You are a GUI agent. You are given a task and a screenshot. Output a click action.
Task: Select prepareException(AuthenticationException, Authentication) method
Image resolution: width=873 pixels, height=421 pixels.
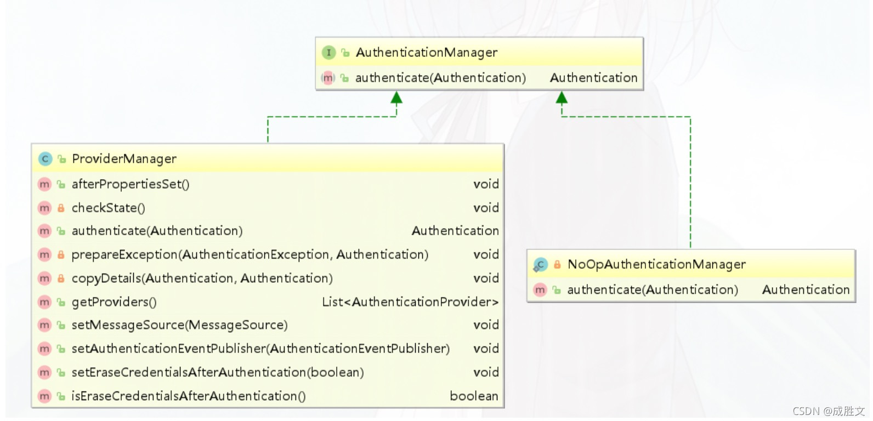250,255
